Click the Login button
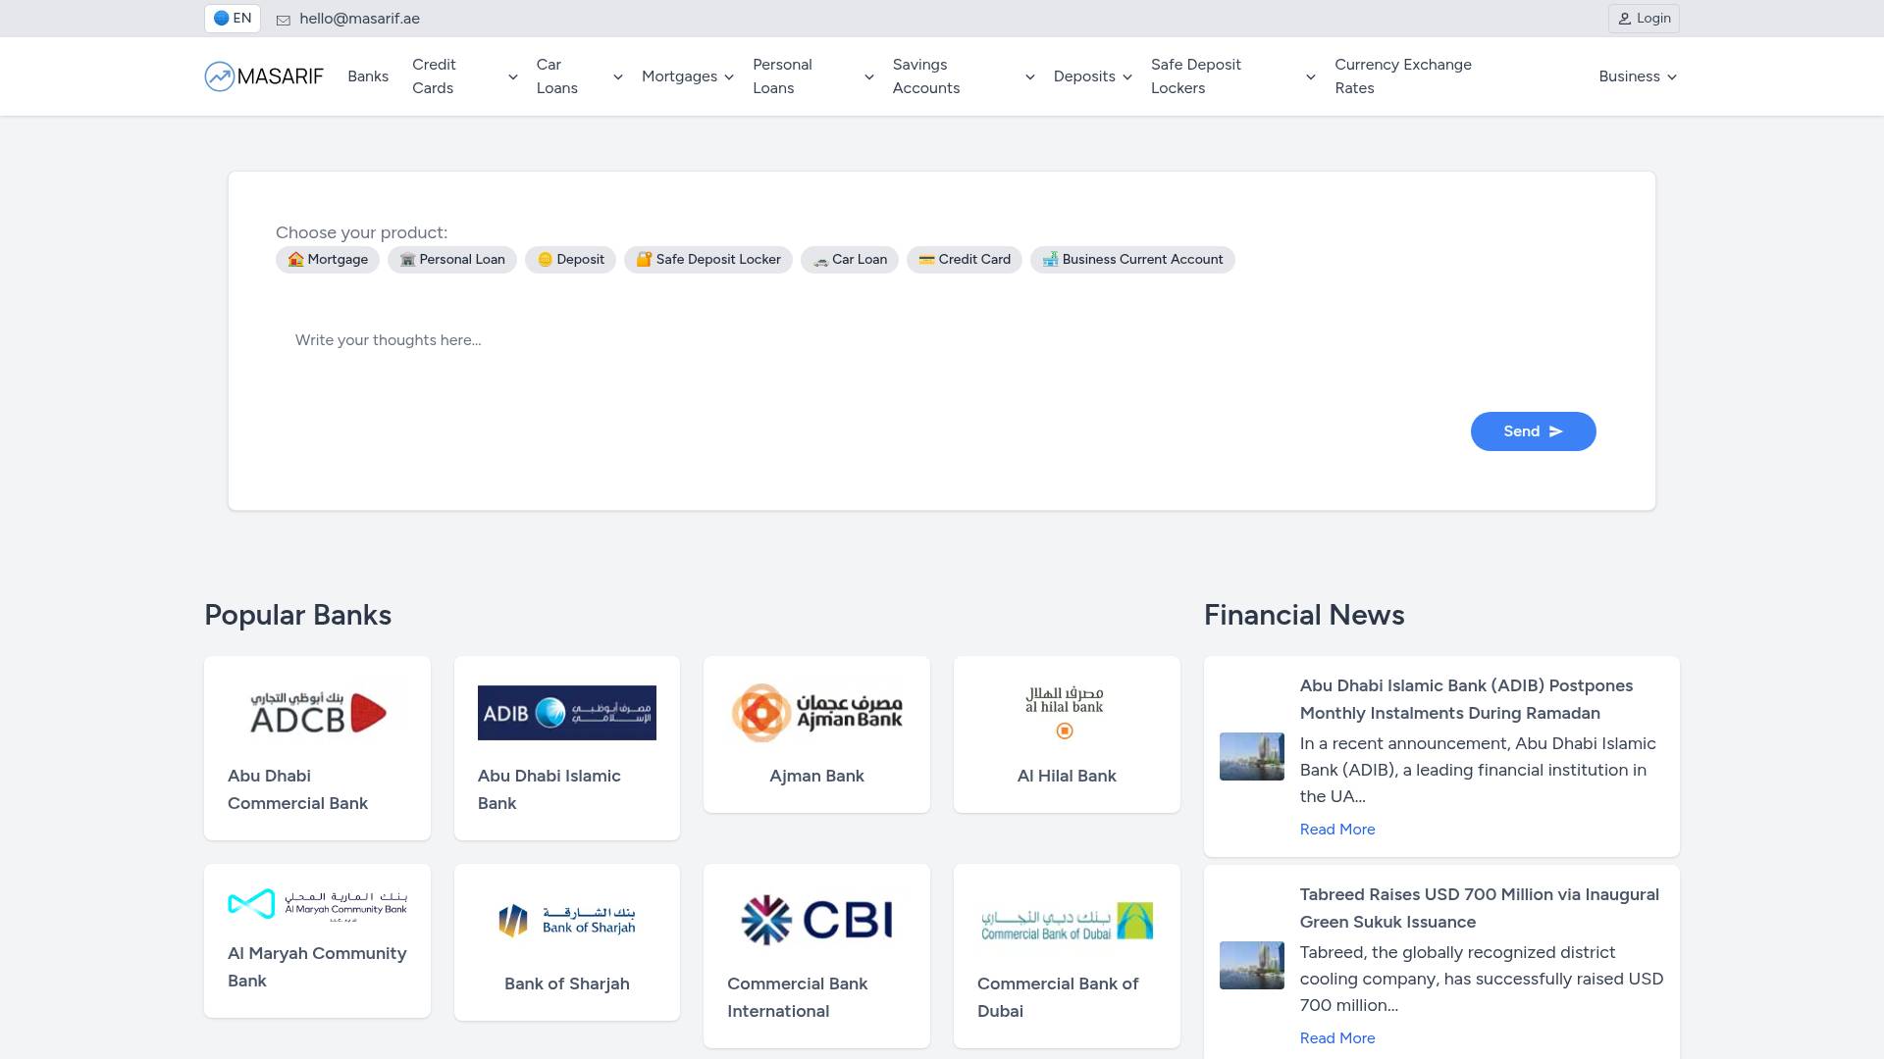 point(1644,19)
